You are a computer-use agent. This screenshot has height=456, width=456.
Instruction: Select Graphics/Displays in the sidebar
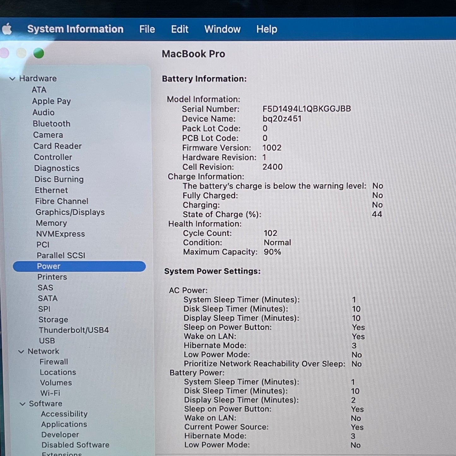(70, 212)
